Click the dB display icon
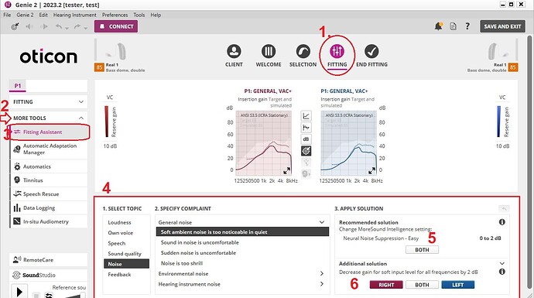 (306, 139)
